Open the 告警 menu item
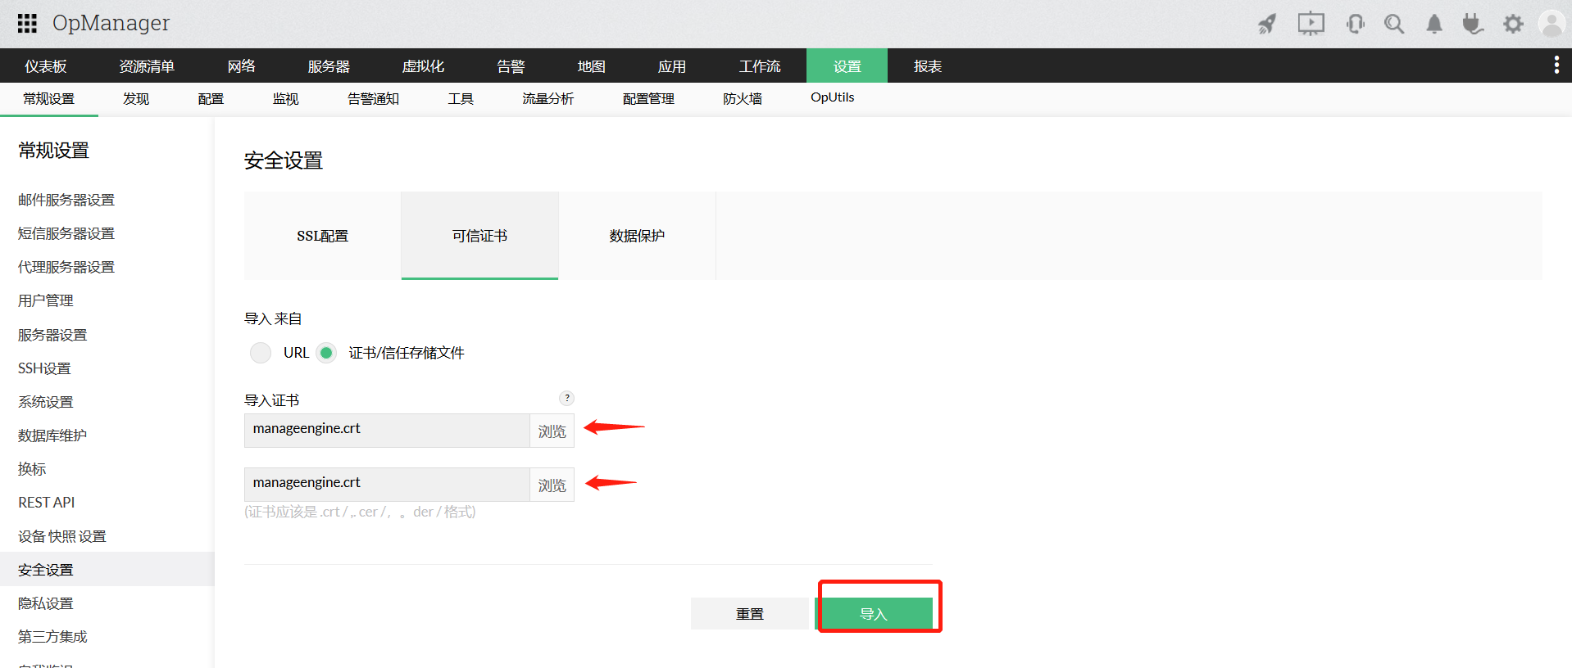This screenshot has height=668, width=1572. click(x=510, y=66)
